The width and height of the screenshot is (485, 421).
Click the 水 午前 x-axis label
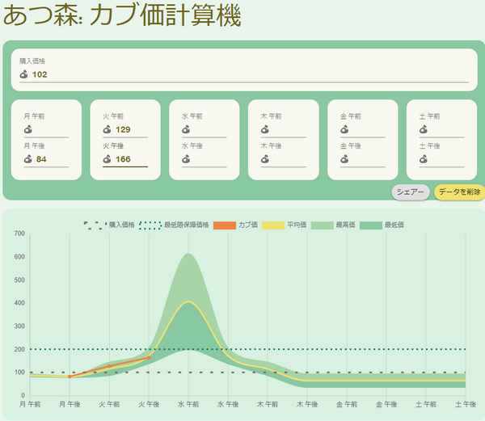(x=188, y=404)
